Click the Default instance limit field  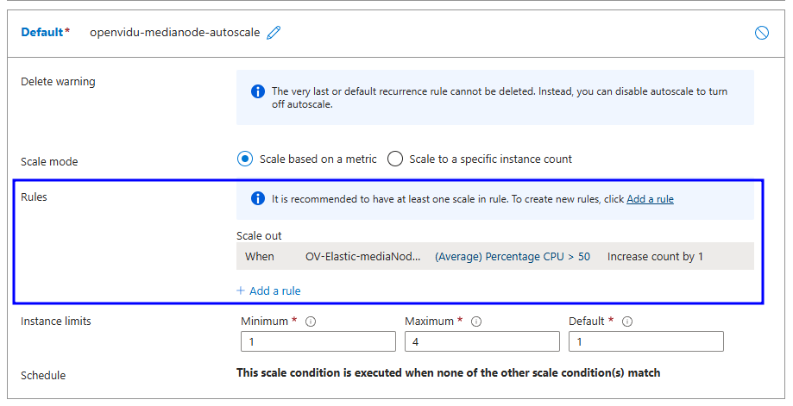[645, 341]
